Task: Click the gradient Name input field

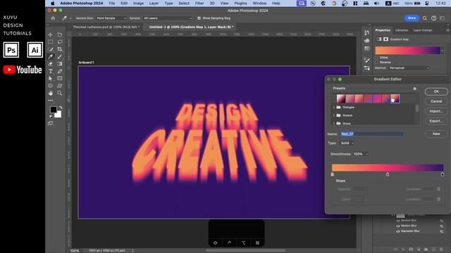Action: coord(373,134)
